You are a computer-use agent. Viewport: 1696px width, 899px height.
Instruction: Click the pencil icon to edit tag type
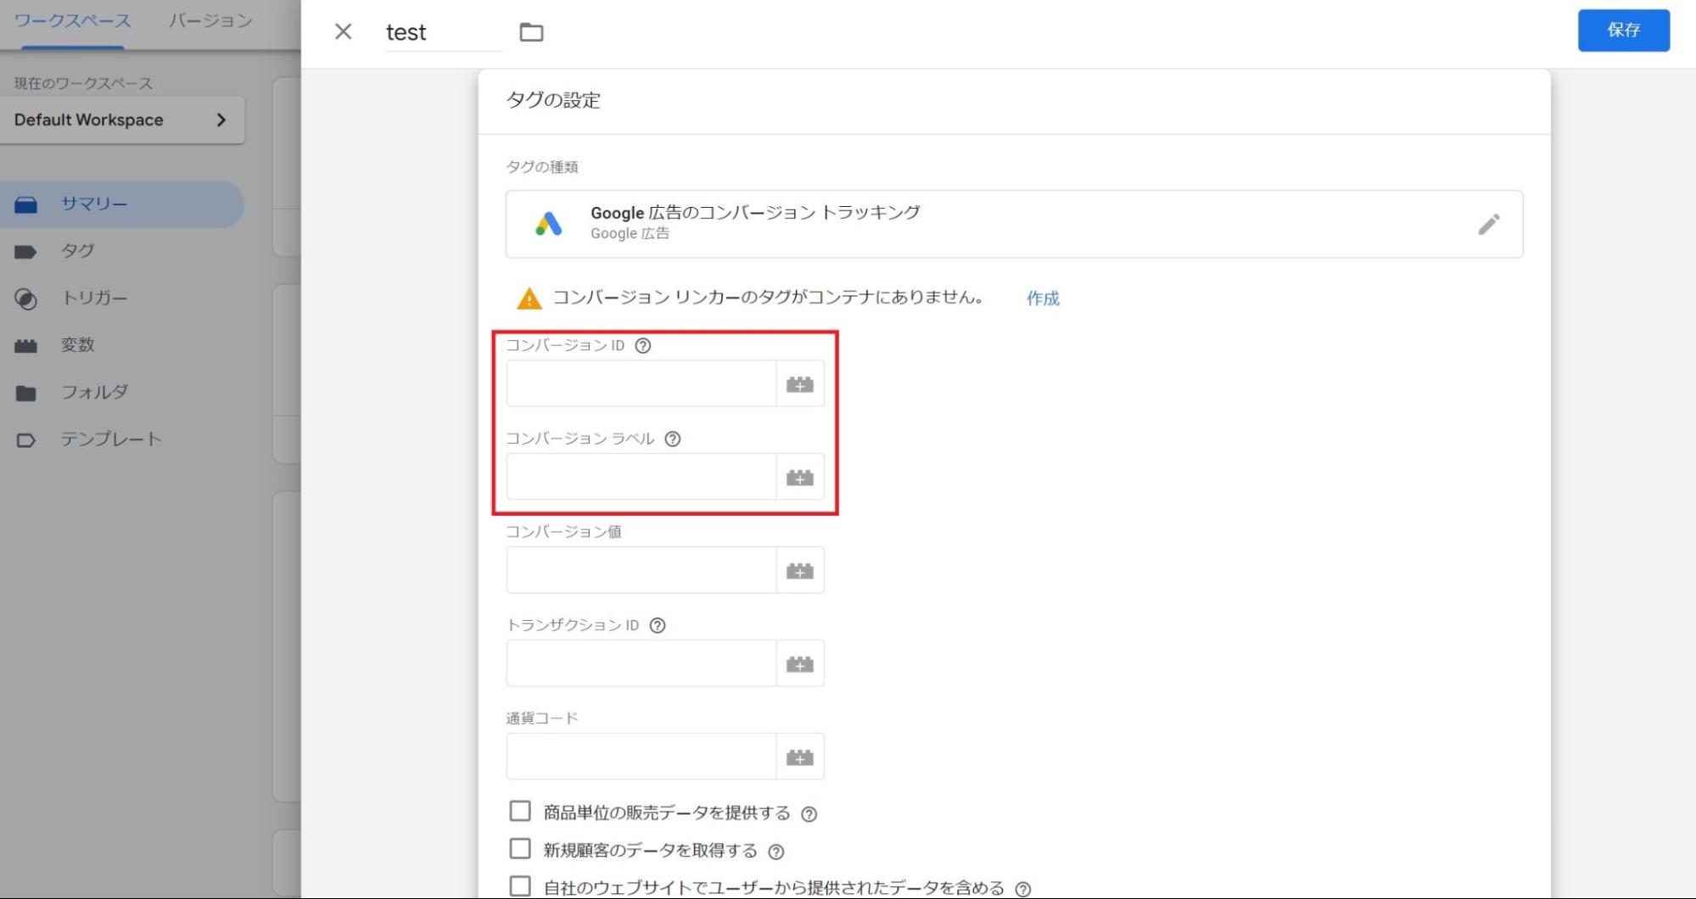pyautogui.click(x=1489, y=224)
